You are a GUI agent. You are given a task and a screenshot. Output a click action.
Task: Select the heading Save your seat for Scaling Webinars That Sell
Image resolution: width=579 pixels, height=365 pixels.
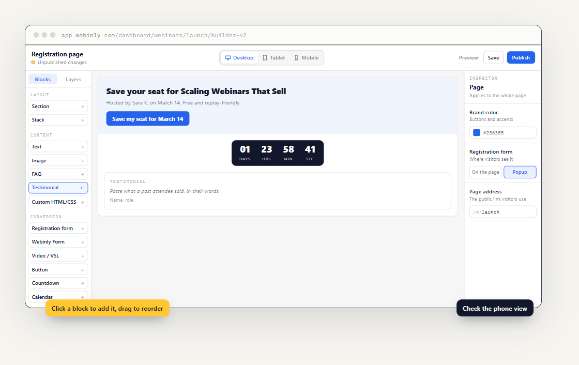coord(196,91)
